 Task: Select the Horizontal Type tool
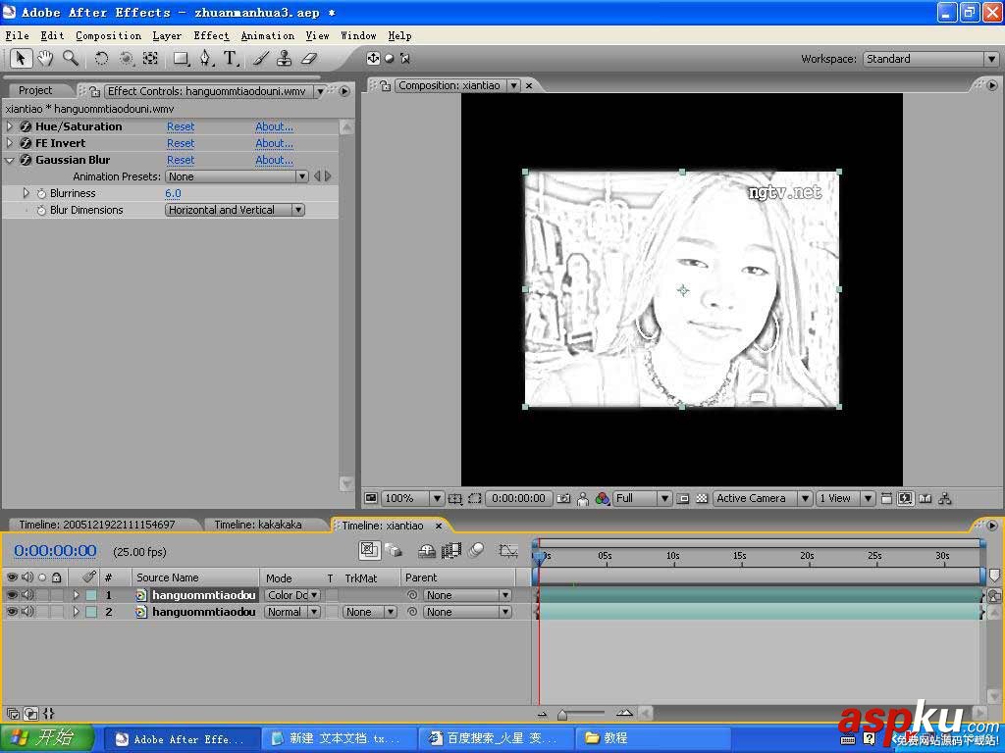(230, 58)
